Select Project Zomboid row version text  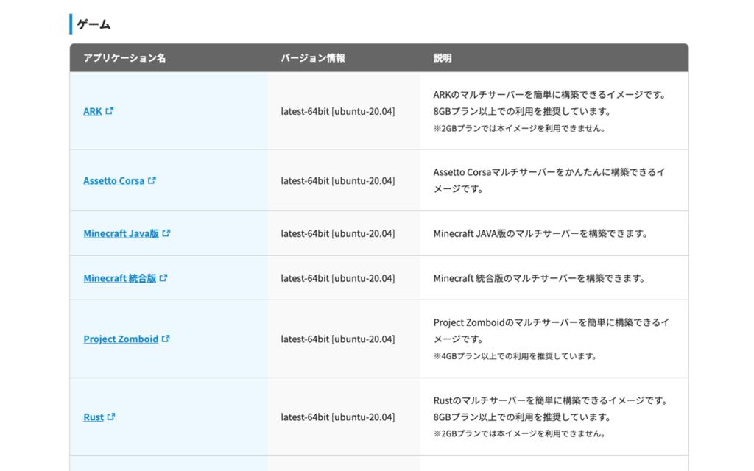pos(337,339)
